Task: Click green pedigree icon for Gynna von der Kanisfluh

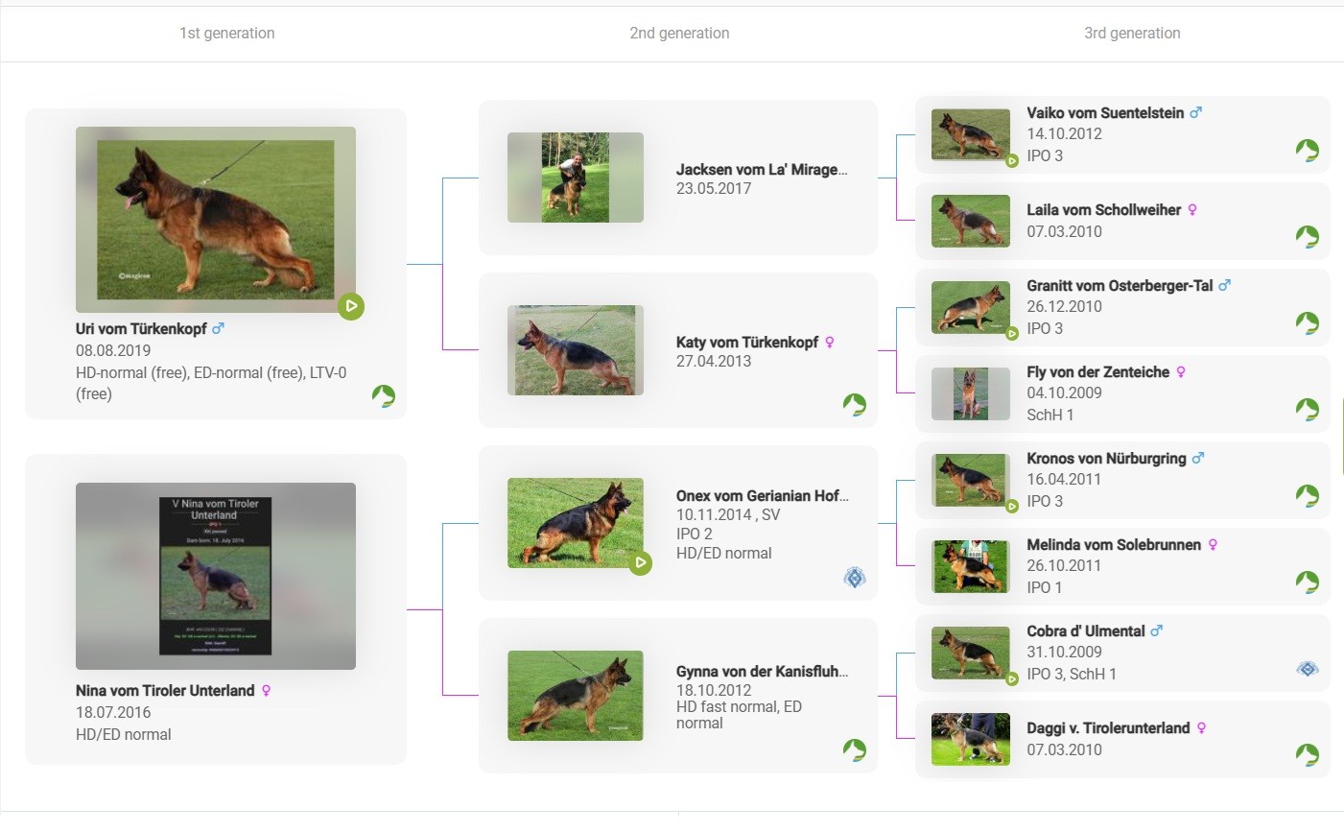Action: click(x=854, y=749)
